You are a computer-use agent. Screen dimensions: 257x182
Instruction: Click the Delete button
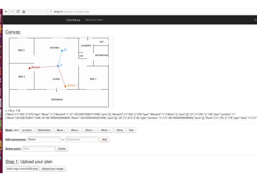(62, 149)
